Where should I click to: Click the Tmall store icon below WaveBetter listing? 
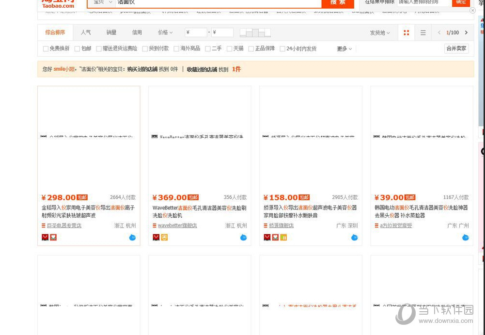coord(164,237)
